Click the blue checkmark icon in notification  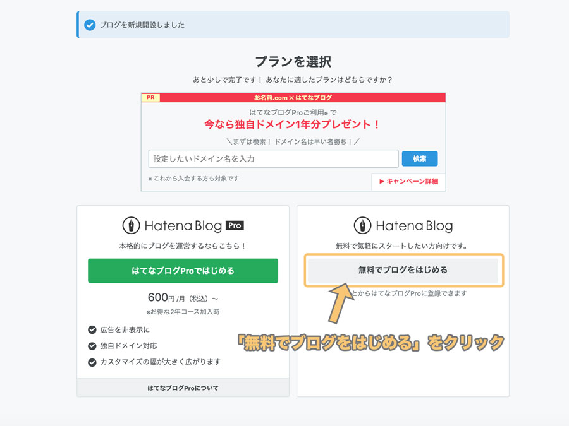point(90,25)
